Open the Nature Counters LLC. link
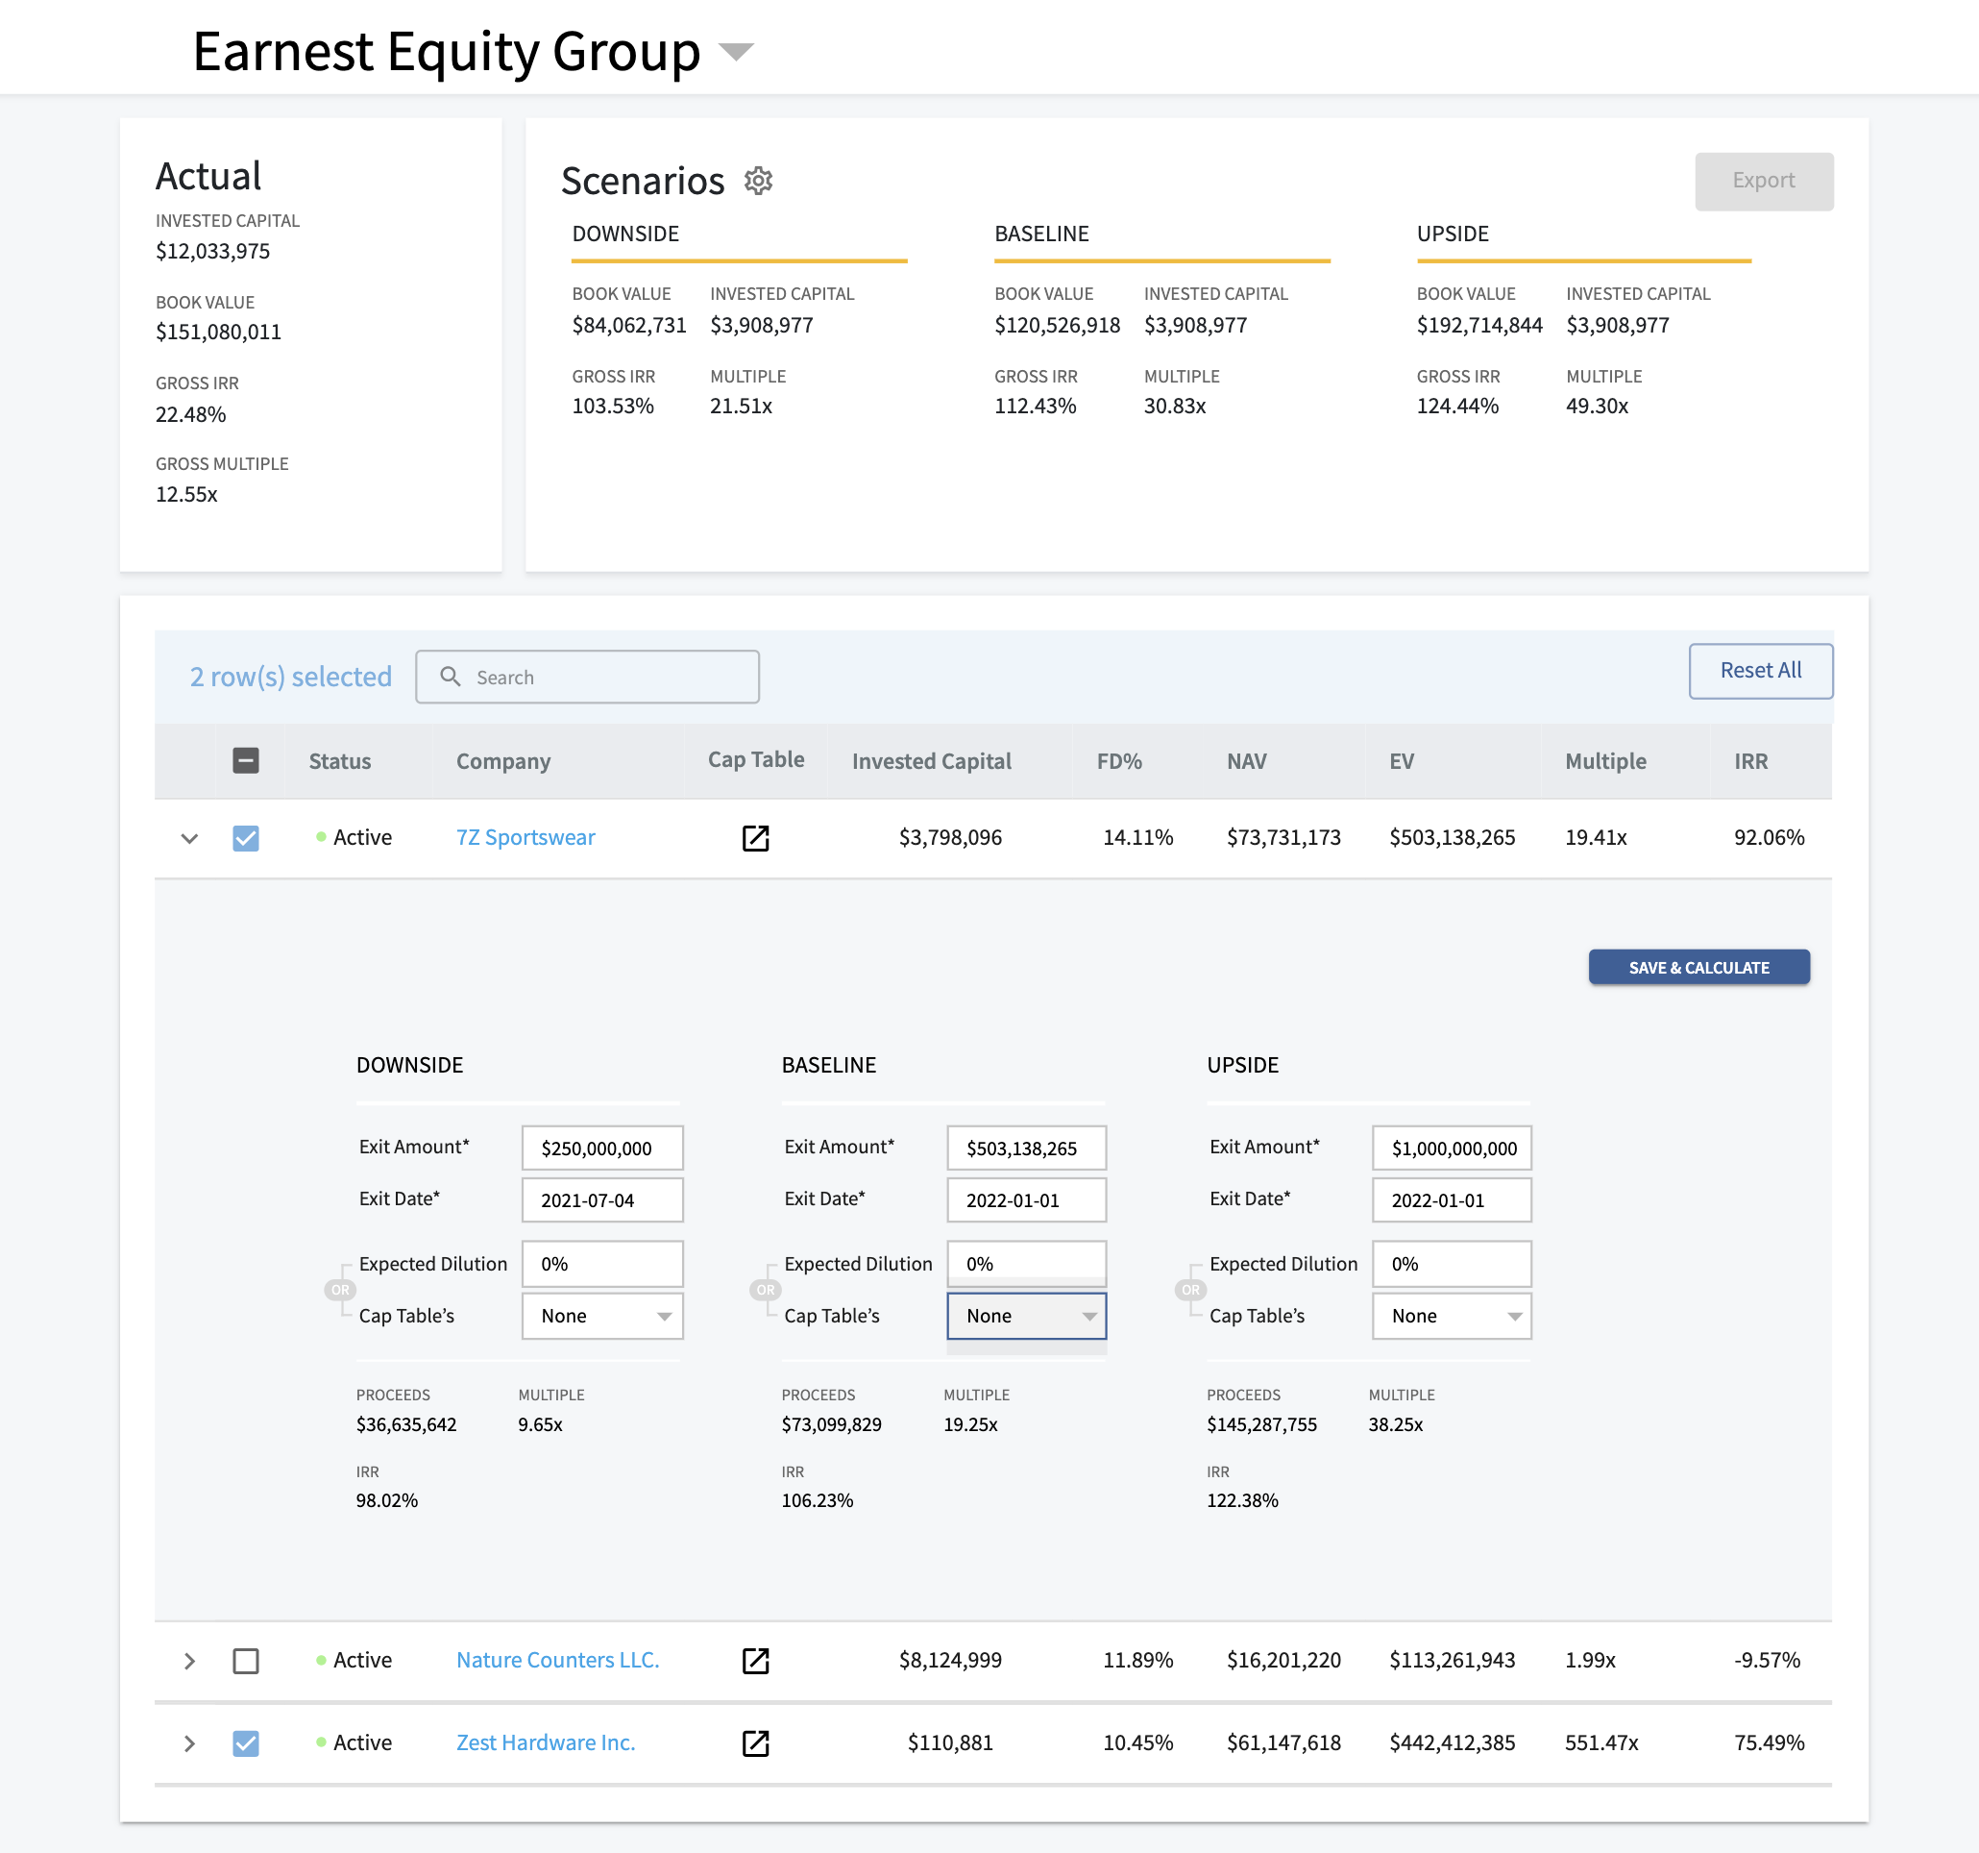The width and height of the screenshot is (1979, 1853). coord(557,1661)
